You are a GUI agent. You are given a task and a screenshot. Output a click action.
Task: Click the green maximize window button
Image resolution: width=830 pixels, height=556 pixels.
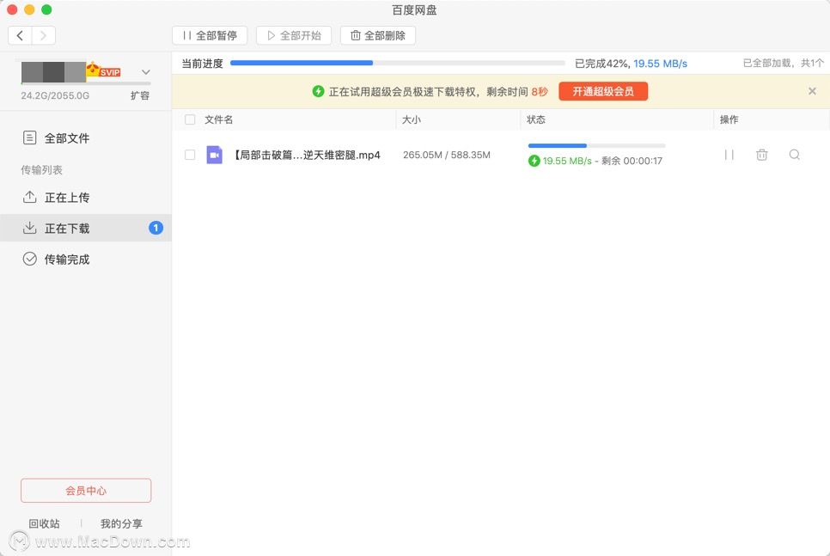tap(46, 9)
